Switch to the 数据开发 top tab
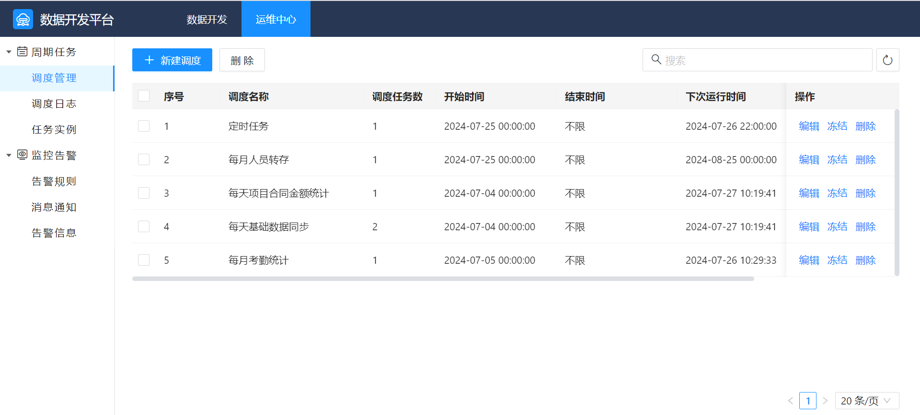Image resolution: width=920 pixels, height=415 pixels. pyautogui.click(x=207, y=19)
